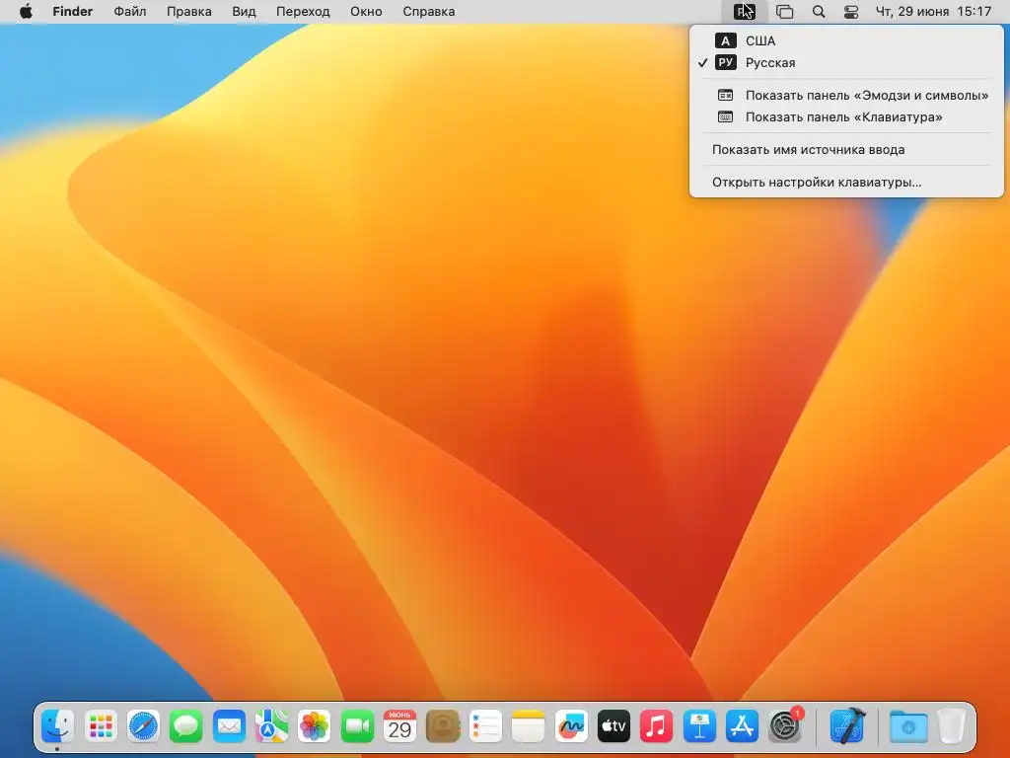Select the Русская input source
This screenshot has width=1010, height=758.
coord(846,62)
